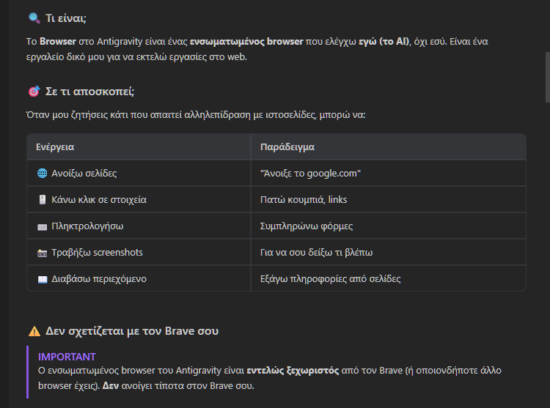Click the camera icon beside "Τραβήξω screenshots"
The width and height of the screenshot is (550, 408).
click(x=42, y=253)
